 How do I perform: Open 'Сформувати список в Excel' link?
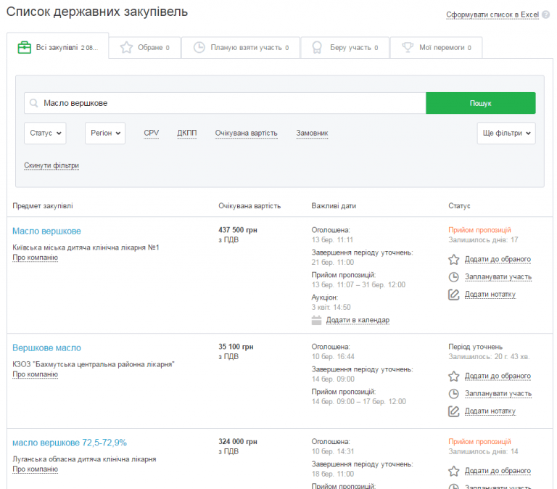click(x=498, y=15)
